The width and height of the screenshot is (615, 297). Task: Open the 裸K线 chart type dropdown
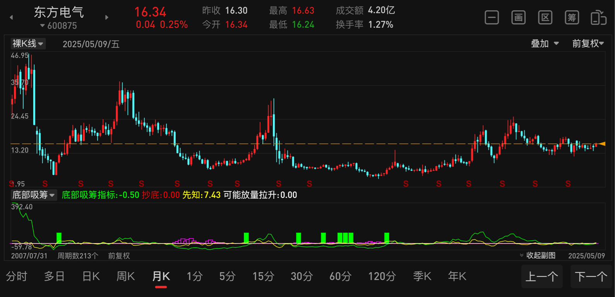pyautogui.click(x=28, y=44)
